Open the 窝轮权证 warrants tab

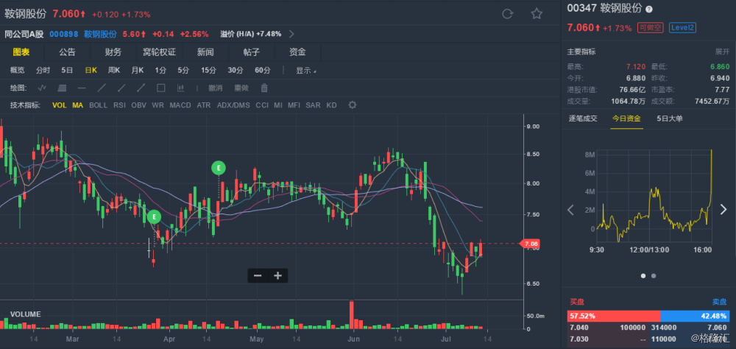point(159,52)
